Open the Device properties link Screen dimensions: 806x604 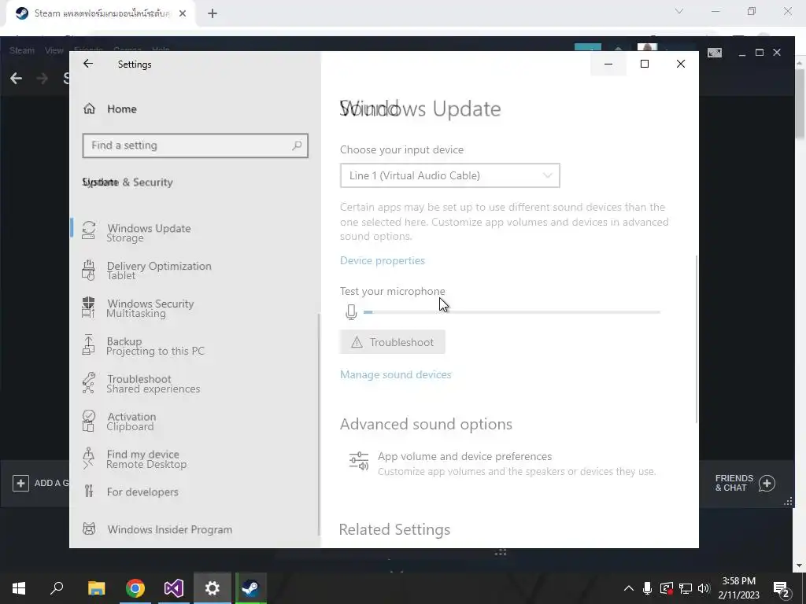point(383,260)
